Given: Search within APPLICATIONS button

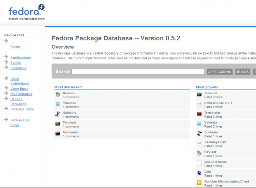Looking at the screenshot, I should pyautogui.click(x=219, y=72).
